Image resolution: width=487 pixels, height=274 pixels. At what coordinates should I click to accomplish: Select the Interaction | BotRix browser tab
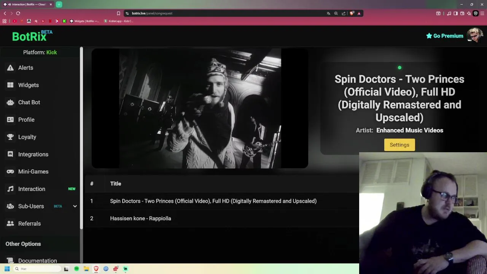27,5
